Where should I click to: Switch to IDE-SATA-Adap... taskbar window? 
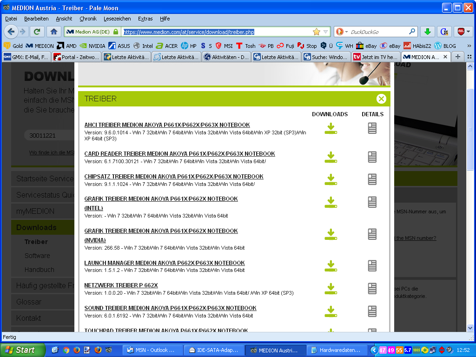pos(213,350)
